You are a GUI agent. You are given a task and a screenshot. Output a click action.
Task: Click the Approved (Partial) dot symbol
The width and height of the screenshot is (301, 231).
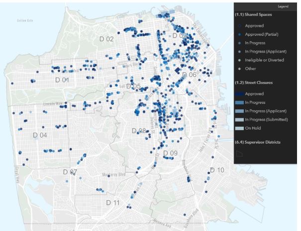pyautogui.click(x=239, y=34)
